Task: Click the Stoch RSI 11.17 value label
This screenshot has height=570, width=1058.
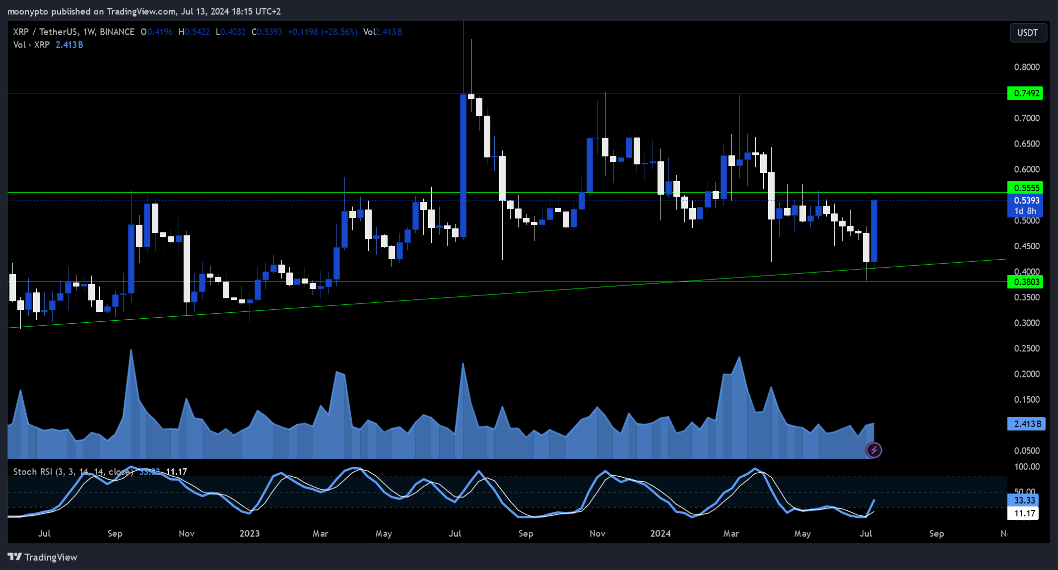Action: [x=1023, y=513]
